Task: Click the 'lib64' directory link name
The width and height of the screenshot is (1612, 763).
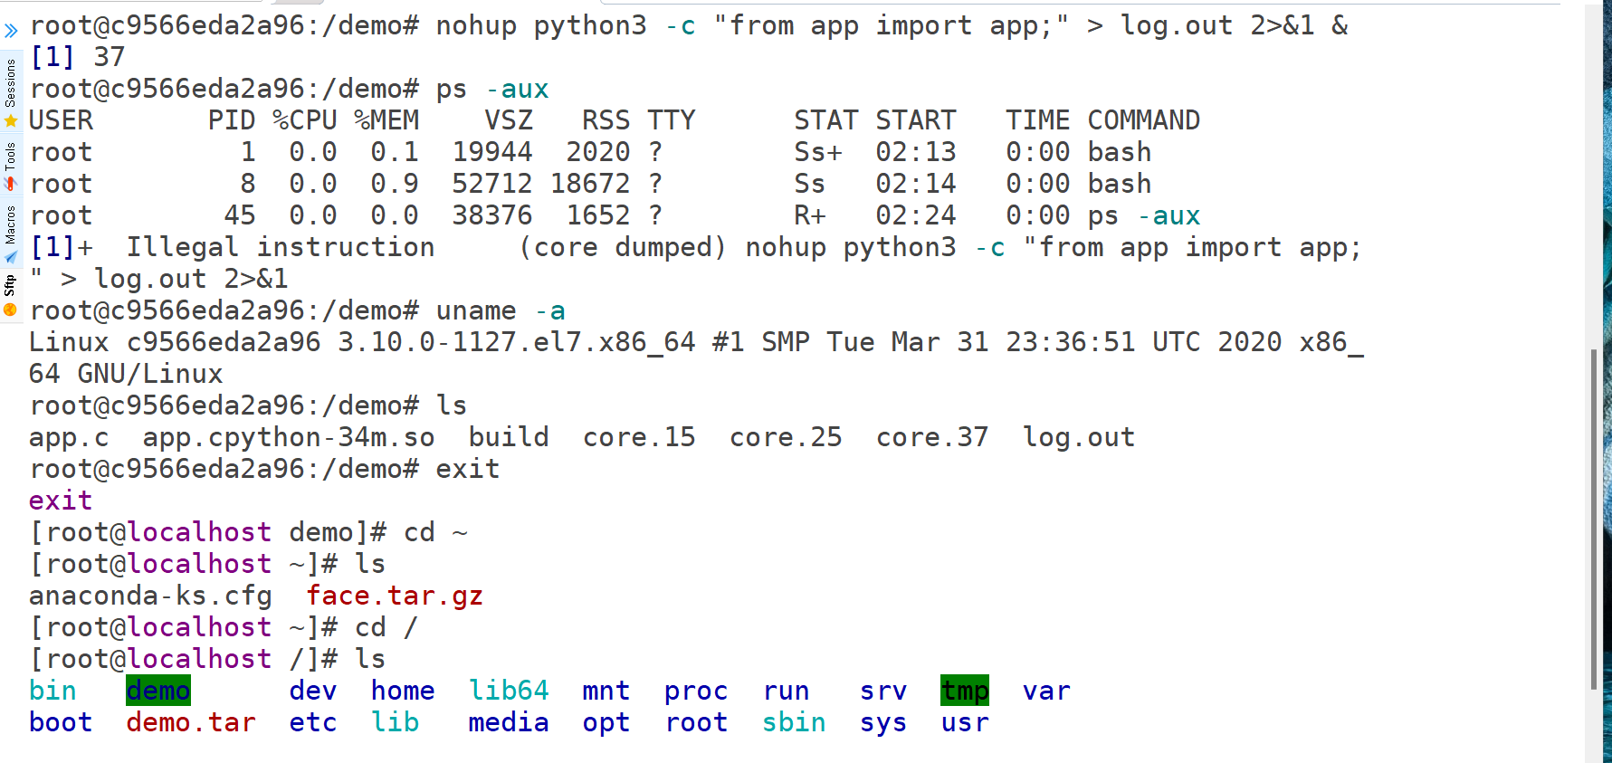Action: click(509, 691)
